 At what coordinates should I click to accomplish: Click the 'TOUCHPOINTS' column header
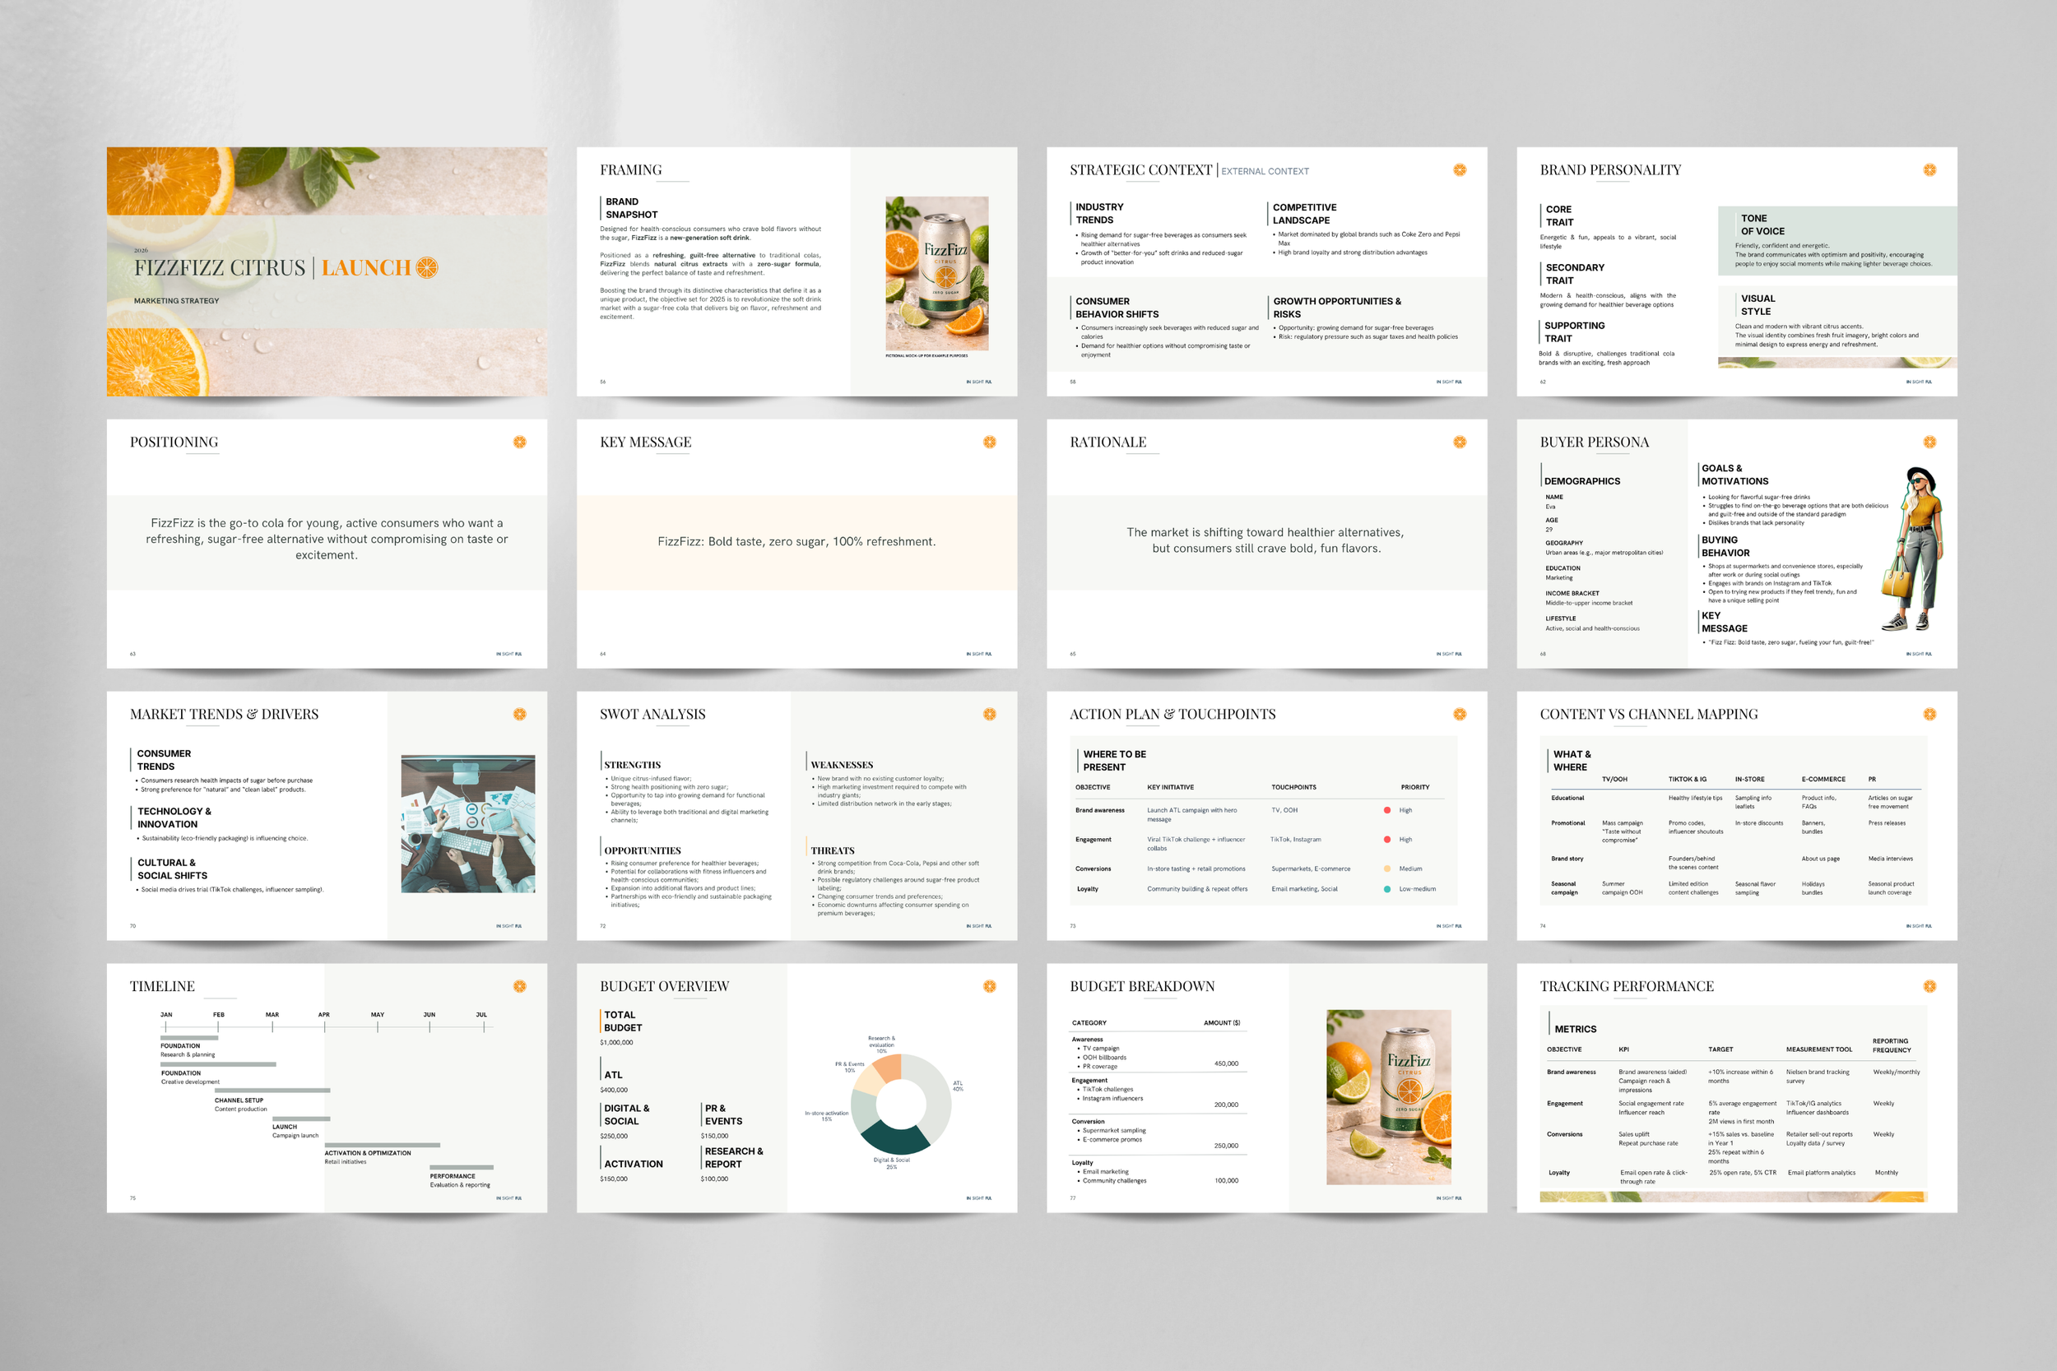pyautogui.click(x=1293, y=787)
